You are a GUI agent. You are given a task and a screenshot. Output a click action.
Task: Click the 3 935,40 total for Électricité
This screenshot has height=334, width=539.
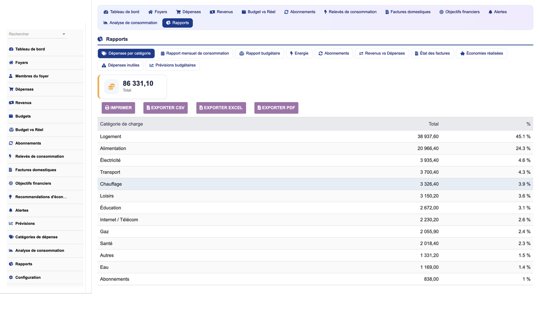tap(429, 160)
